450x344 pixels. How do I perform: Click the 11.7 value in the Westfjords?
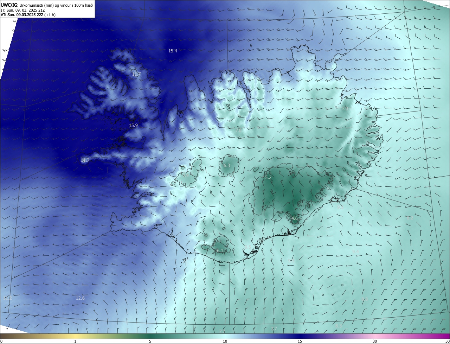pos(136,74)
